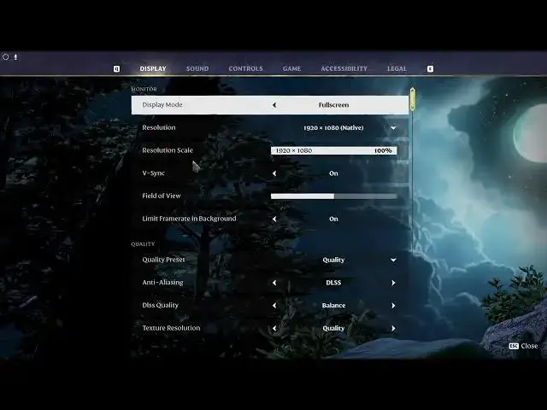The height and width of the screenshot is (410, 547).
Task: Click the Fullscreen value text
Action: coord(333,105)
